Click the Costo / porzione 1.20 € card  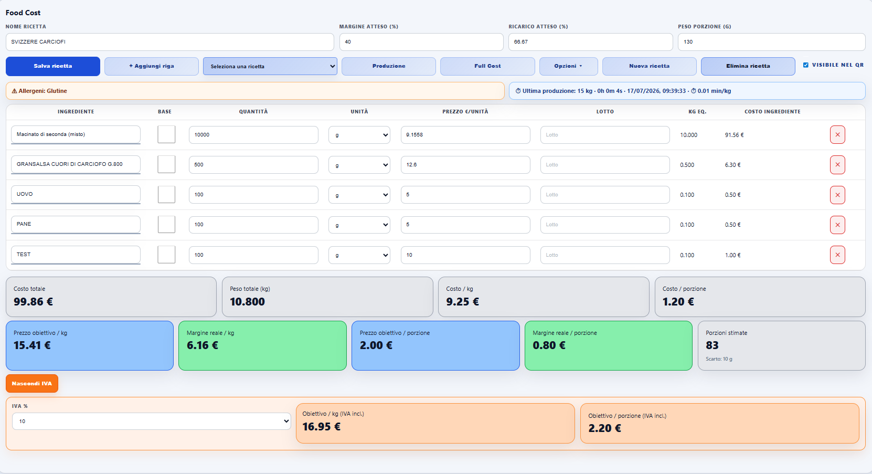(x=760, y=297)
